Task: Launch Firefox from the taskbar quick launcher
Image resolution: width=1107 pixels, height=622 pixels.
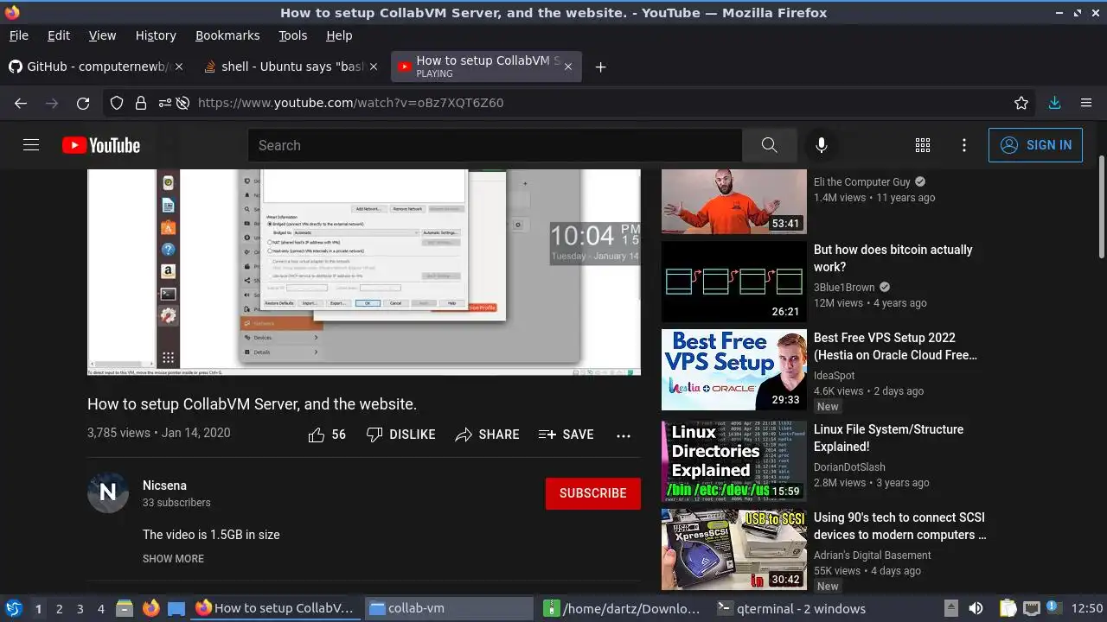Action: pyautogui.click(x=151, y=608)
